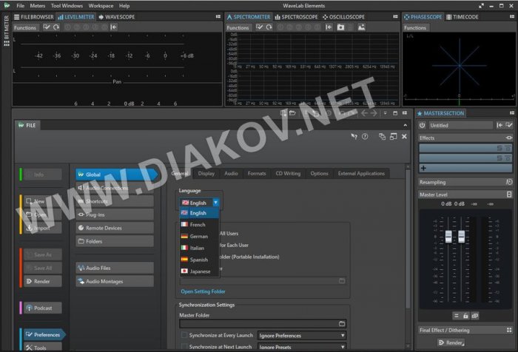This screenshot has width=518, height=352.
Task: Click the Podcast sidebar button
Action: (42, 308)
